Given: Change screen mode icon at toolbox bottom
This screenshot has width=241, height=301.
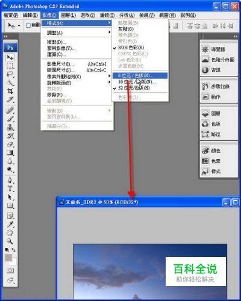Looking at the screenshot, I should (x=10, y=280).
